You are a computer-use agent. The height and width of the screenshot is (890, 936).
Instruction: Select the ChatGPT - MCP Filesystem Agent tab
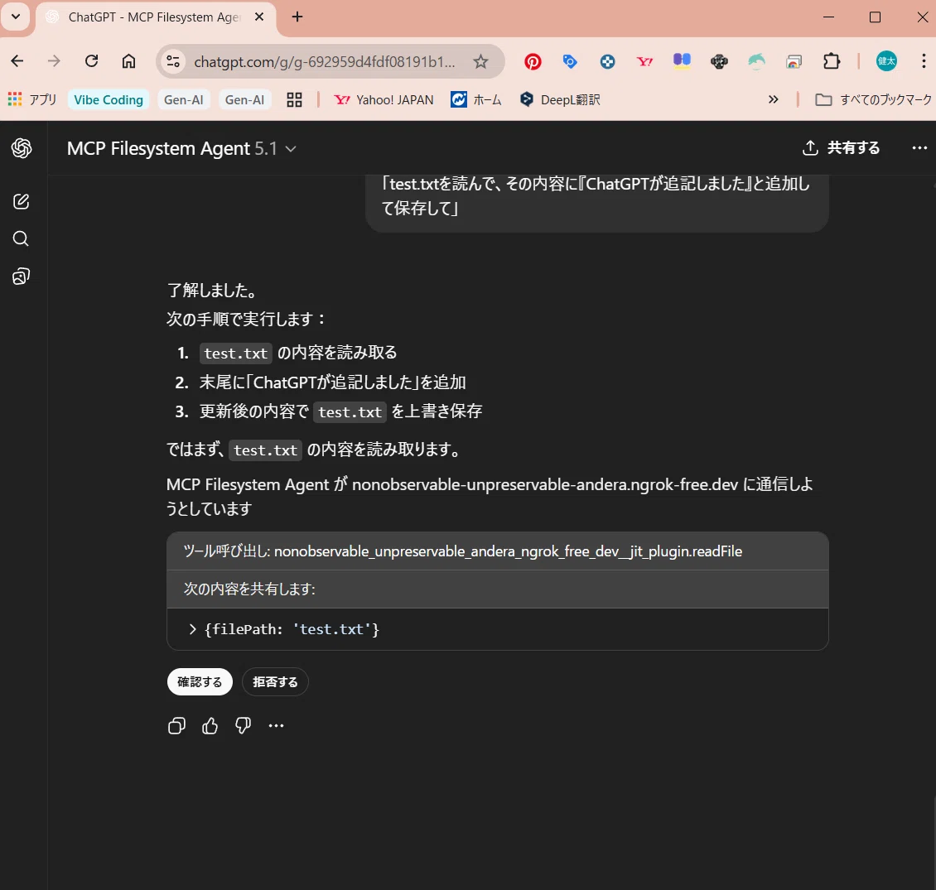(x=154, y=17)
